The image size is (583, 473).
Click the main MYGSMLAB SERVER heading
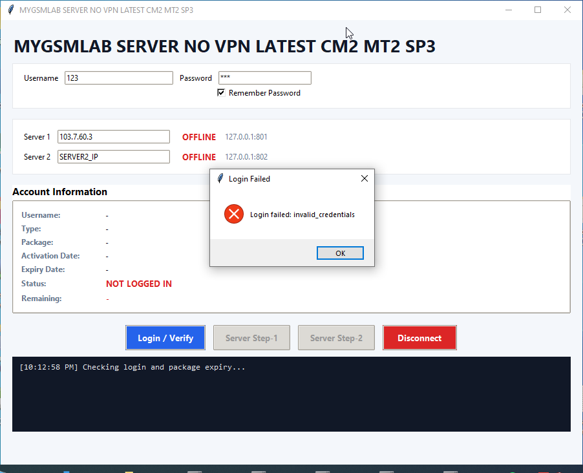pos(224,46)
